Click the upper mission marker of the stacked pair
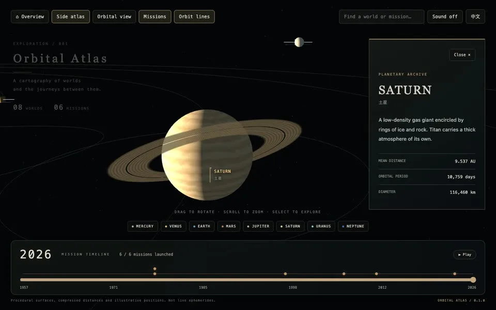 154,269
